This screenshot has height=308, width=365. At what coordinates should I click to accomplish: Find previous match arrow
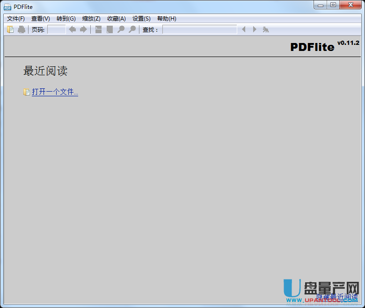tap(243, 29)
